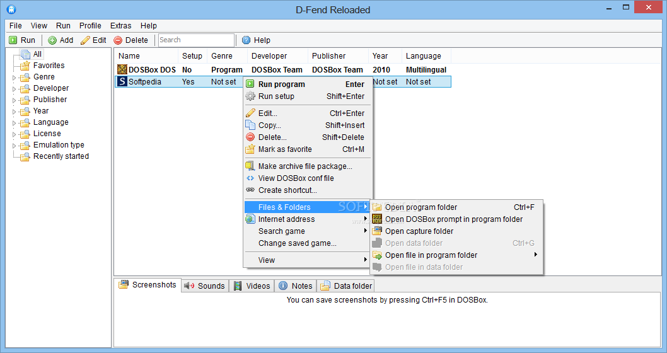Click the Internet address globe icon
Viewport: 667px width, 353px height.
250,219
